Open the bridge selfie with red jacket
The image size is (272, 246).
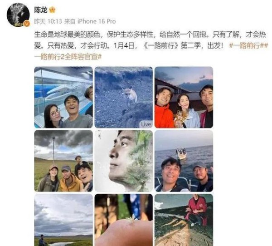click(x=184, y=97)
